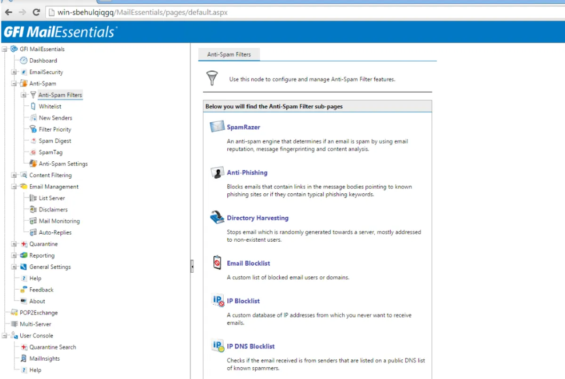The width and height of the screenshot is (565, 379).
Task: Select Help under User Console
Action: pos(35,370)
